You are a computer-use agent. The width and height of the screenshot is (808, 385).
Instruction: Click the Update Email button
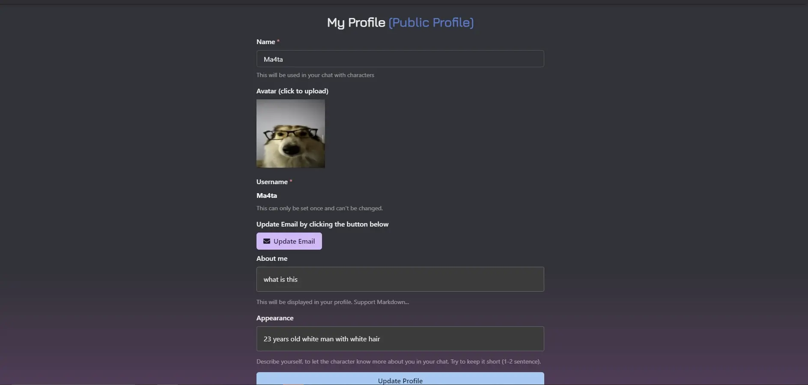coord(289,241)
